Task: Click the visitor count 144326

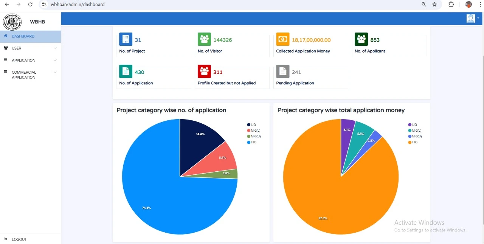Action: (x=223, y=40)
